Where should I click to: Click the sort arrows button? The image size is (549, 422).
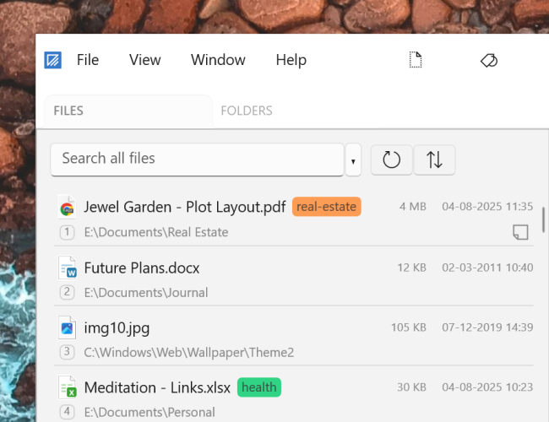click(434, 160)
